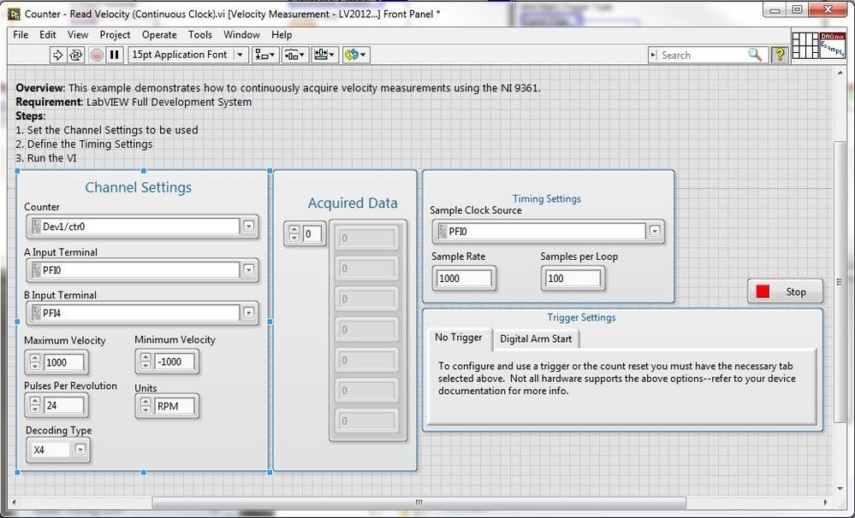
Task: Click the Search text box
Action: point(703,55)
